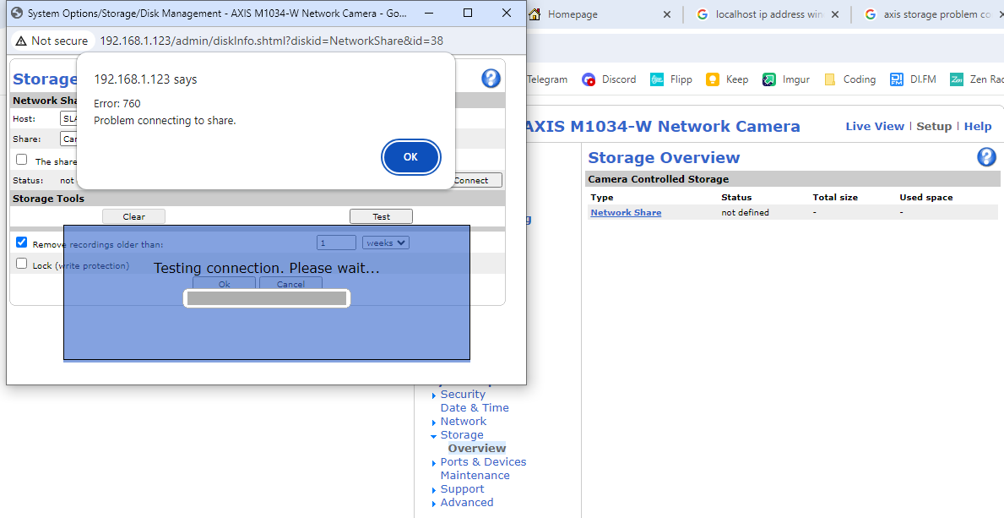Open Help in camera page header
The width and height of the screenshot is (1004, 518).
click(978, 126)
